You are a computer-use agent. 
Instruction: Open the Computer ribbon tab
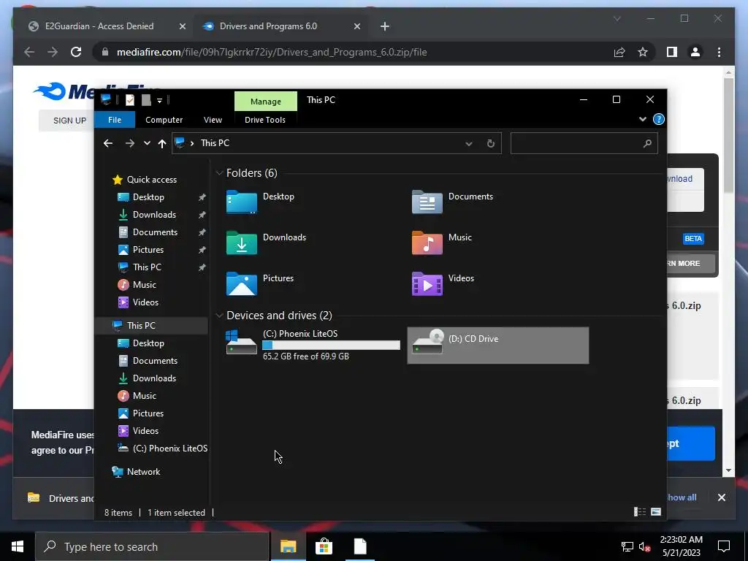click(164, 120)
